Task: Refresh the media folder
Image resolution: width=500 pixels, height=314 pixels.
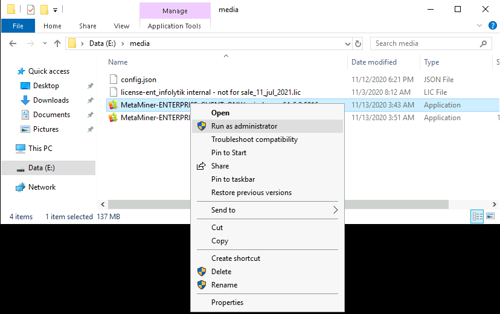Action: 358,43
